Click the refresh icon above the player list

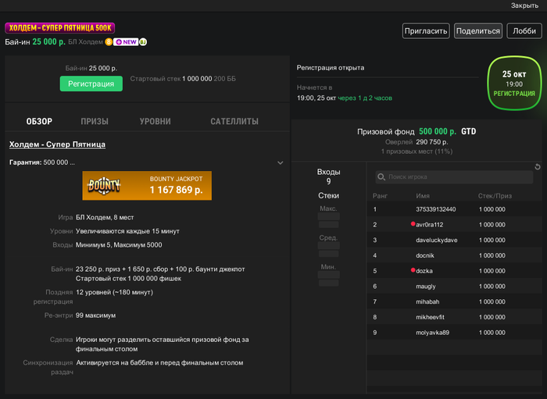coord(538,166)
